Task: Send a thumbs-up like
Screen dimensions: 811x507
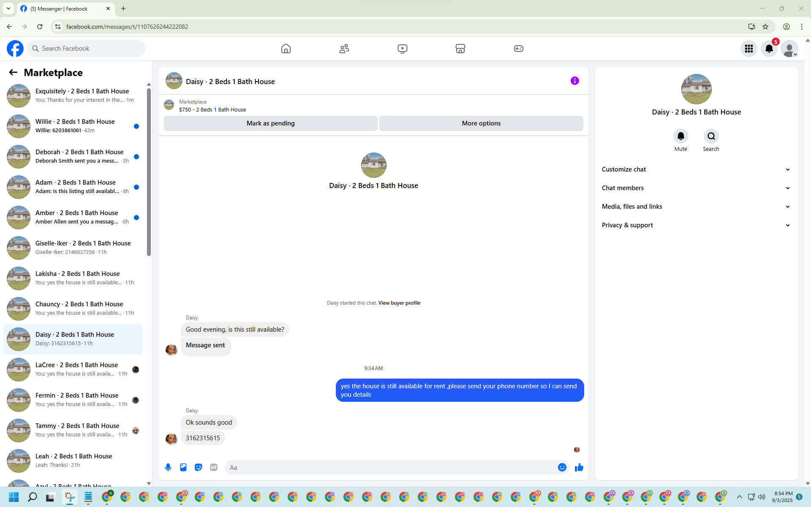Action: [x=579, y=467]
